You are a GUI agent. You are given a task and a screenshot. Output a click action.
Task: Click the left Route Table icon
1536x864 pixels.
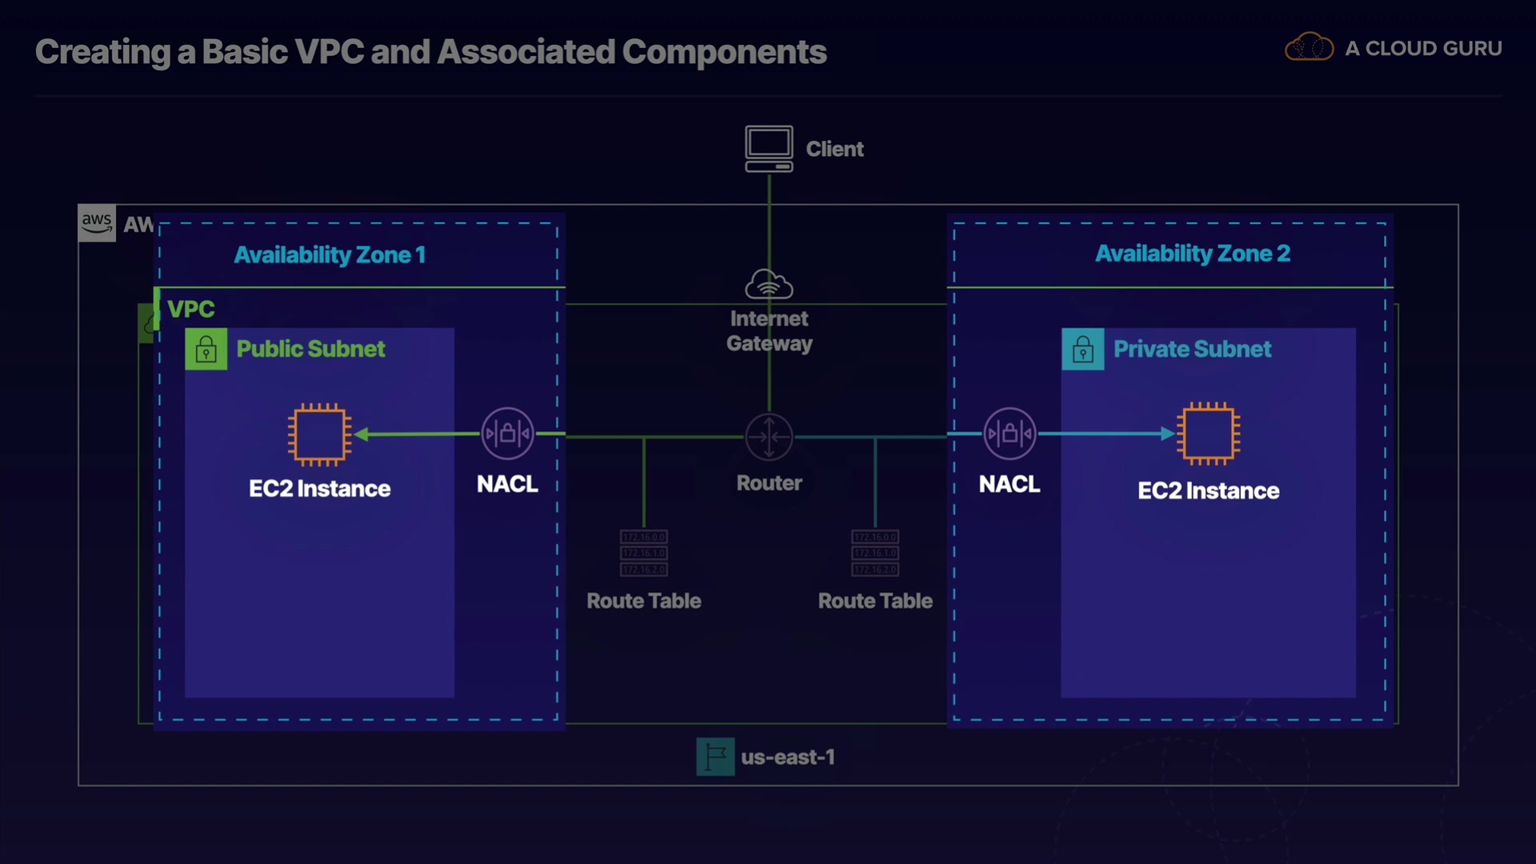coord(643,553)
